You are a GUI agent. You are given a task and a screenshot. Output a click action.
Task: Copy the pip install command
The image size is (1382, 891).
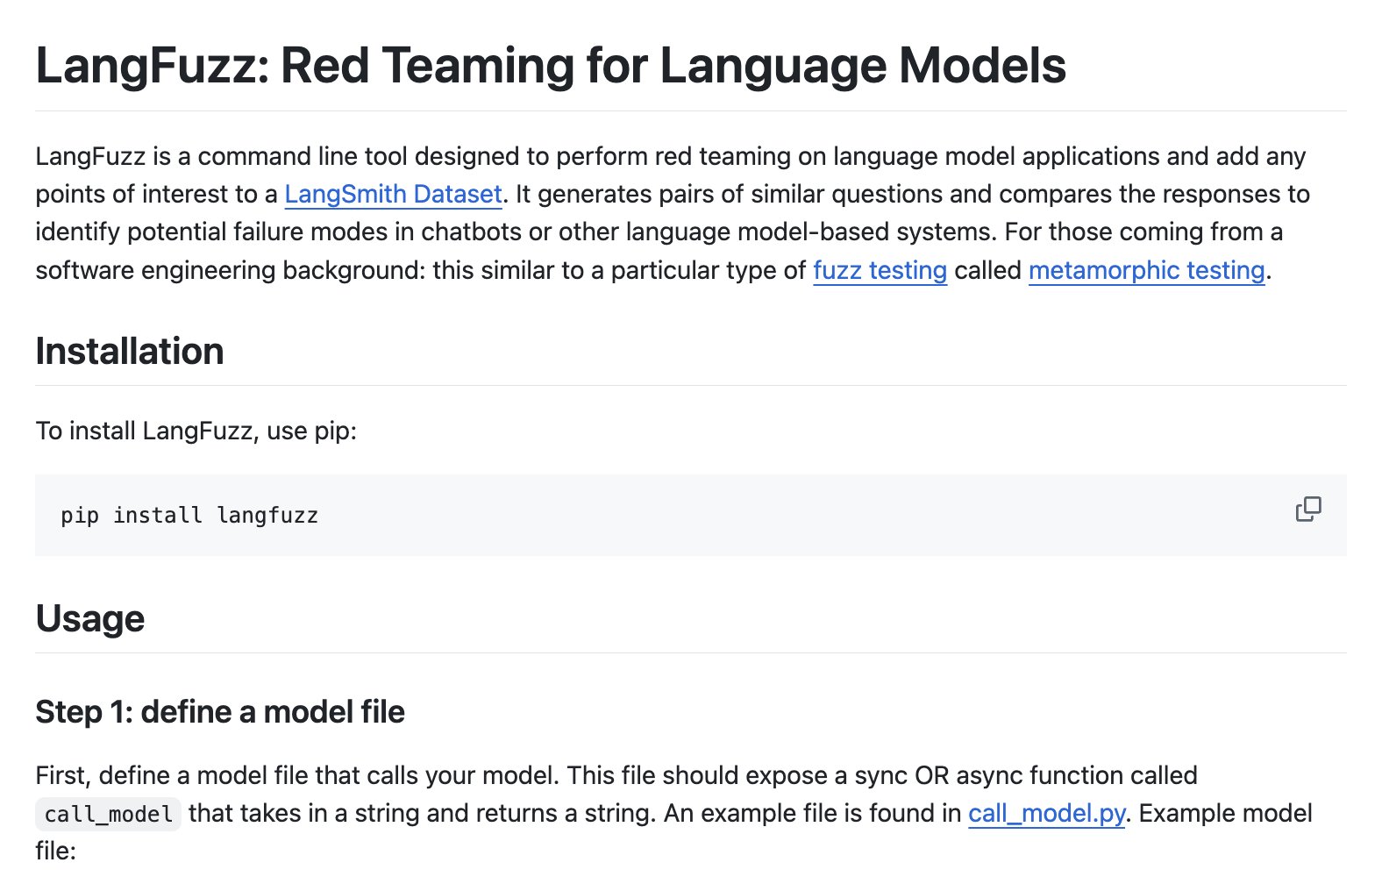point(1308,510)
